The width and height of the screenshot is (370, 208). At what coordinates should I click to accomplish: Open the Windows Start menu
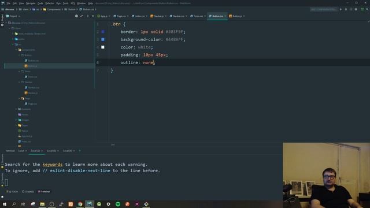[x=5, y=204]
